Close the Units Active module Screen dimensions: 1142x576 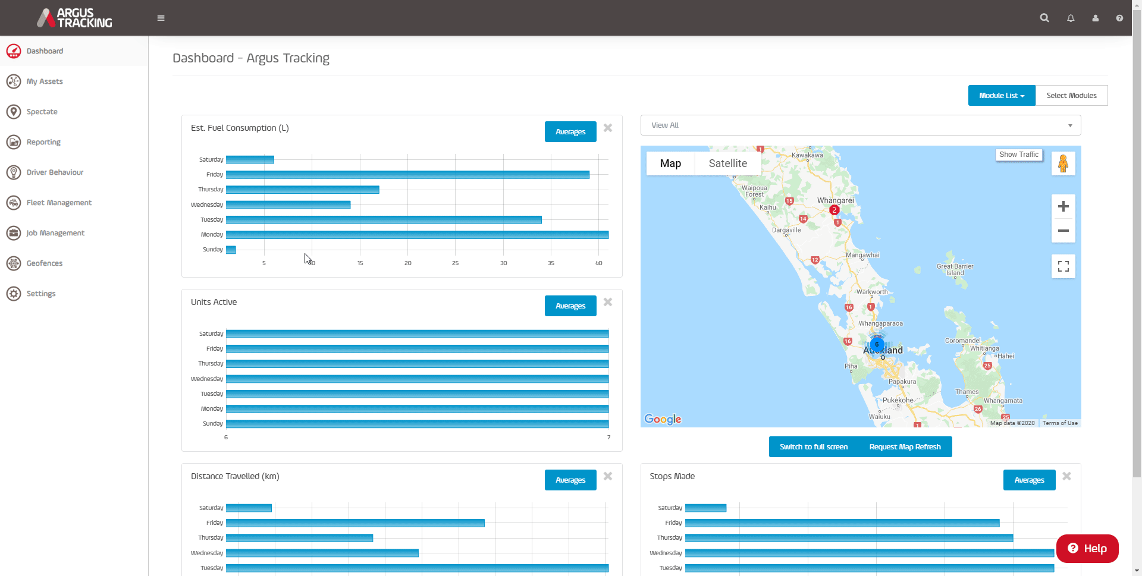(x=608, y=302)
